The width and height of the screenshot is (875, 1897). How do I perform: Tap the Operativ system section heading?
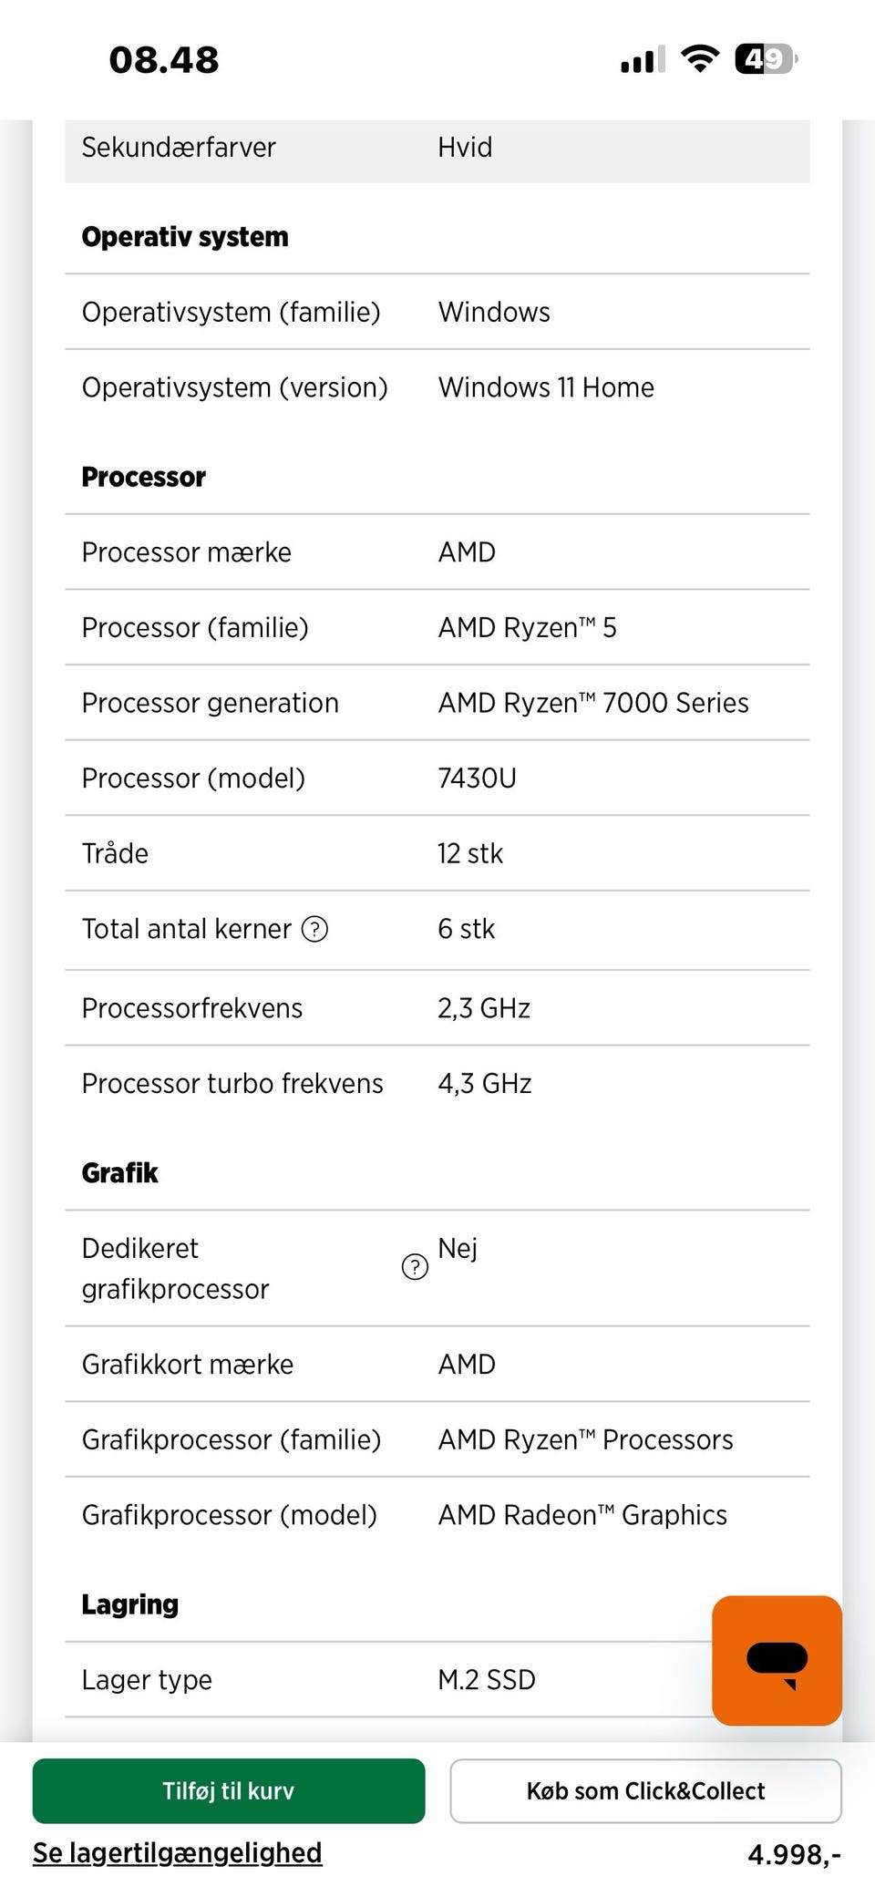185,237
